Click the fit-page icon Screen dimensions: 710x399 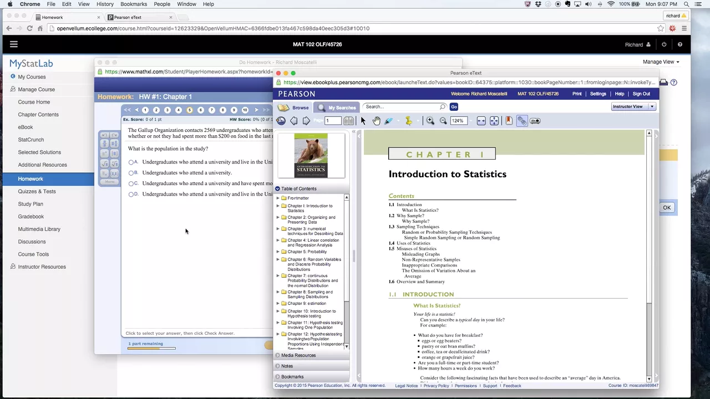(x=494, y=121)
